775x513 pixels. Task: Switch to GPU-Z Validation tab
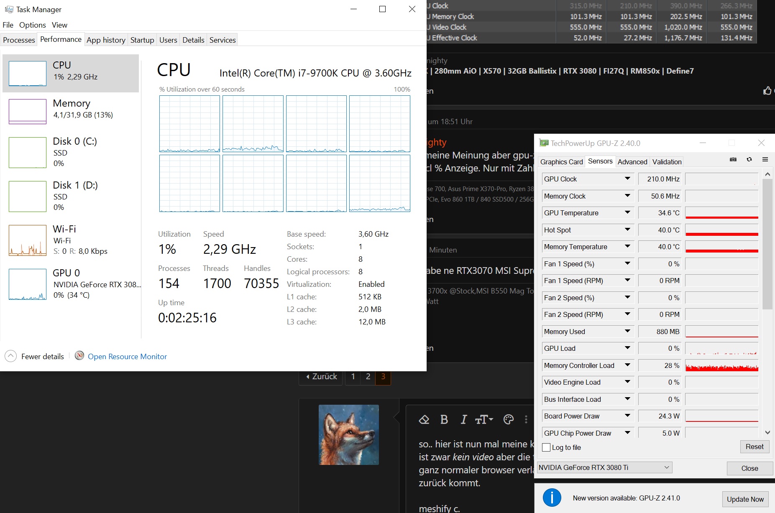(667, 162)
